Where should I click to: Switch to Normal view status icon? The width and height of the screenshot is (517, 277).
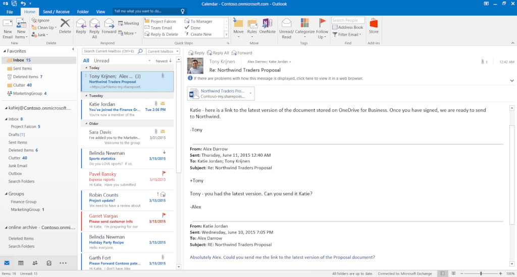click(443, 273)
